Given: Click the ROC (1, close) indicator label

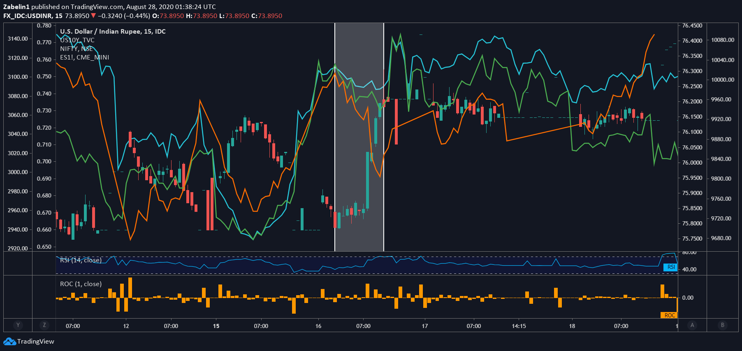Looking at the screenshot, I should pos(81,284).
